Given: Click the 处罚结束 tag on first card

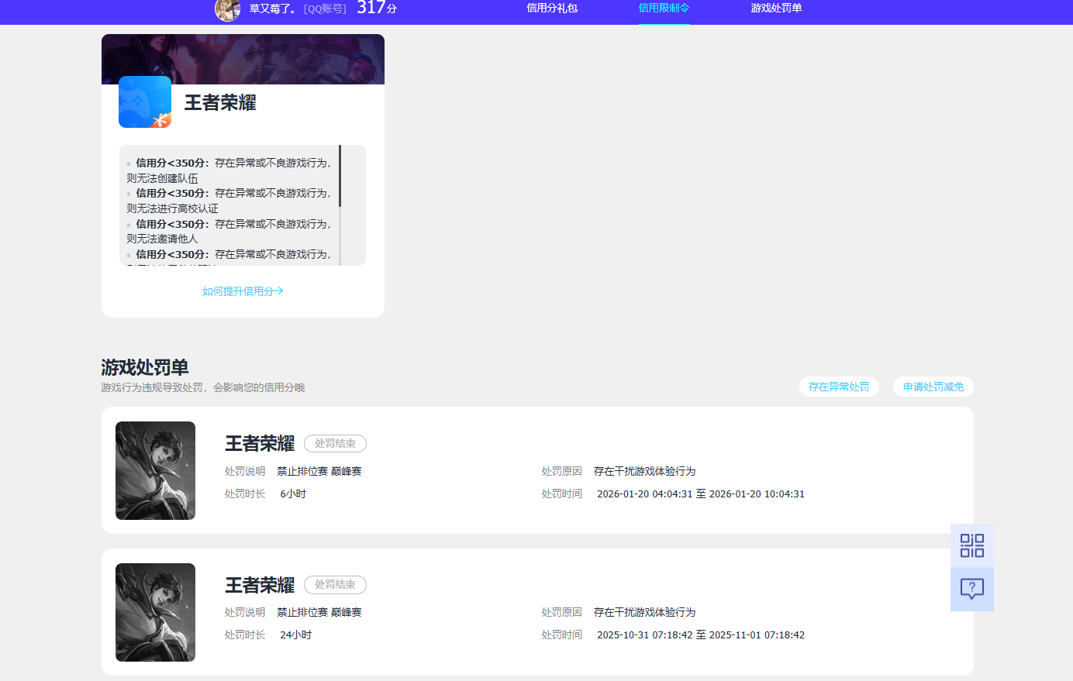Looking at the screenshot, I should coord(335,443).
